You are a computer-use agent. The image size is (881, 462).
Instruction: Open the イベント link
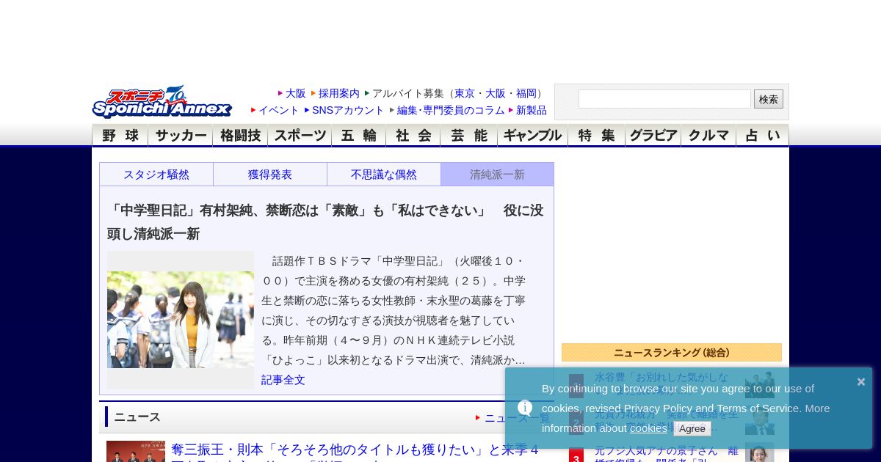pos(279,110)
